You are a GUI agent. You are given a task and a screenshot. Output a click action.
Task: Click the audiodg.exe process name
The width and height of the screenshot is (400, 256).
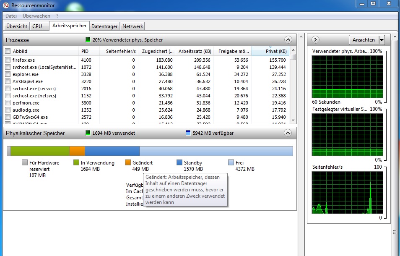[x=26, y=110]
